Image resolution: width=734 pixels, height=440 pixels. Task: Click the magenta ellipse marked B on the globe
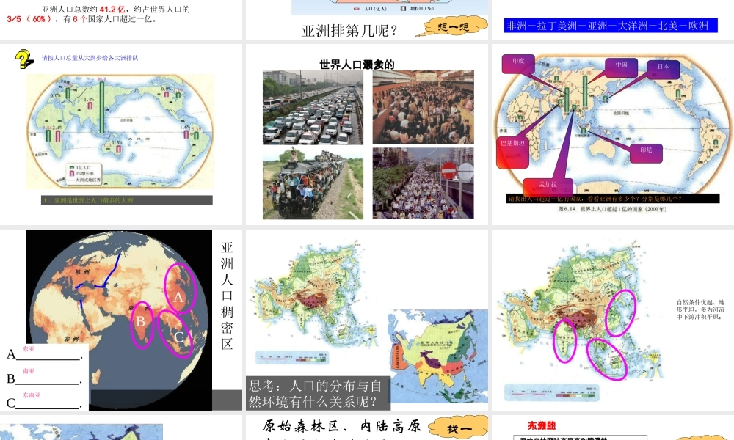click(142, 325)
